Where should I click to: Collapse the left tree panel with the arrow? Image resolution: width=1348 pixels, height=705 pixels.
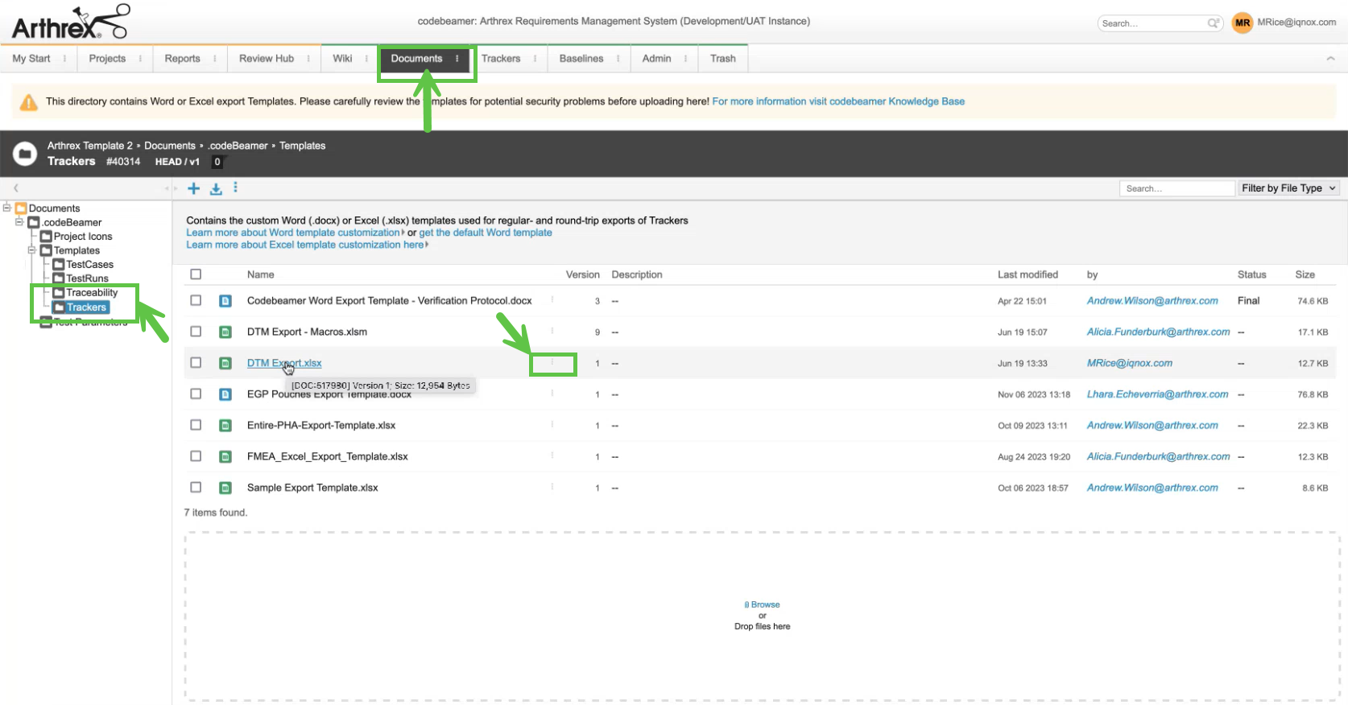(x=16, y=188)
